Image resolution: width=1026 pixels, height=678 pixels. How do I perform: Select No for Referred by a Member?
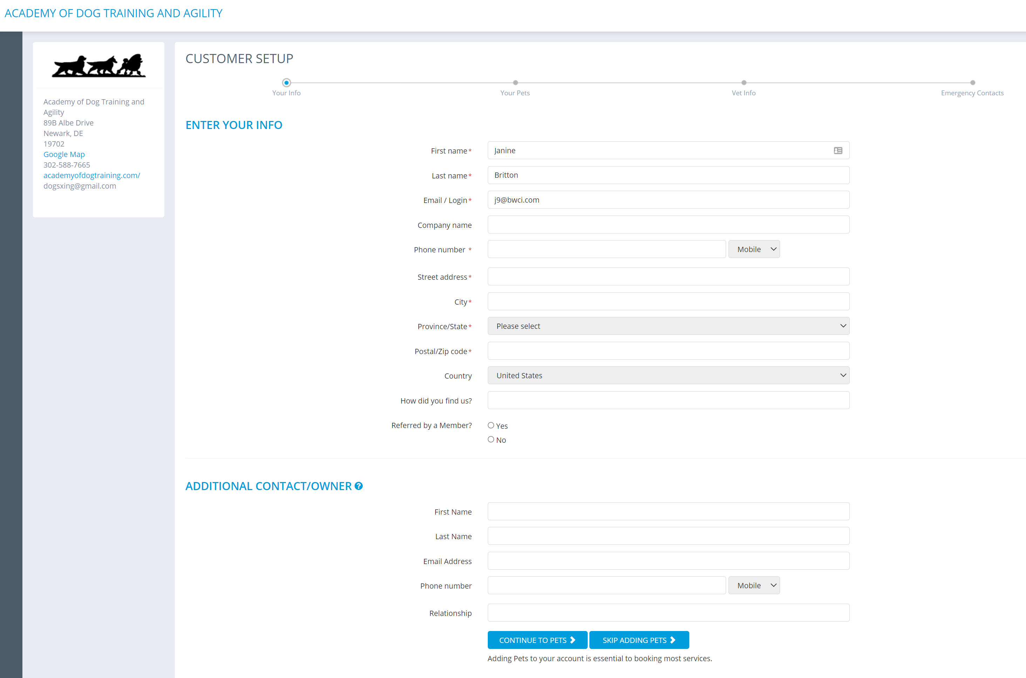(x=491, y=439)
